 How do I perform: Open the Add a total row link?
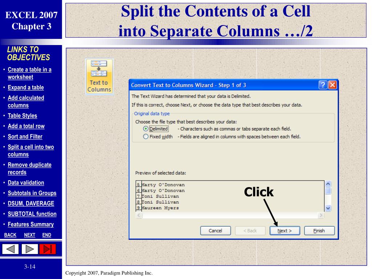[x=26, y=126]
